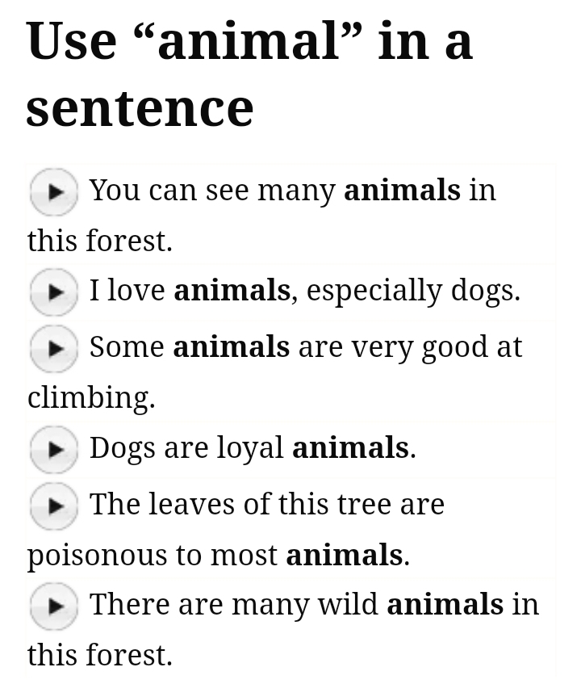
Task: Click bold "animals" after the word "Some"
Action: [x=231, y=347]
